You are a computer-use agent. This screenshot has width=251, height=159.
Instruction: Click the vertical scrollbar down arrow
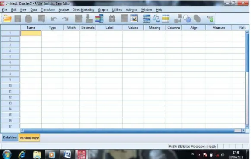(x=247, y=126)
